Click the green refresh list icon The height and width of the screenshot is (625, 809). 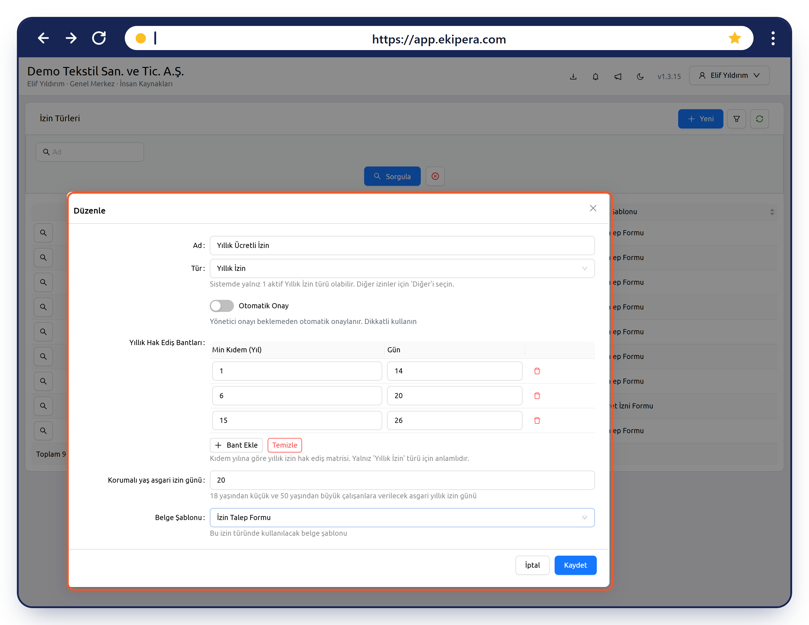tap(759, 119)
